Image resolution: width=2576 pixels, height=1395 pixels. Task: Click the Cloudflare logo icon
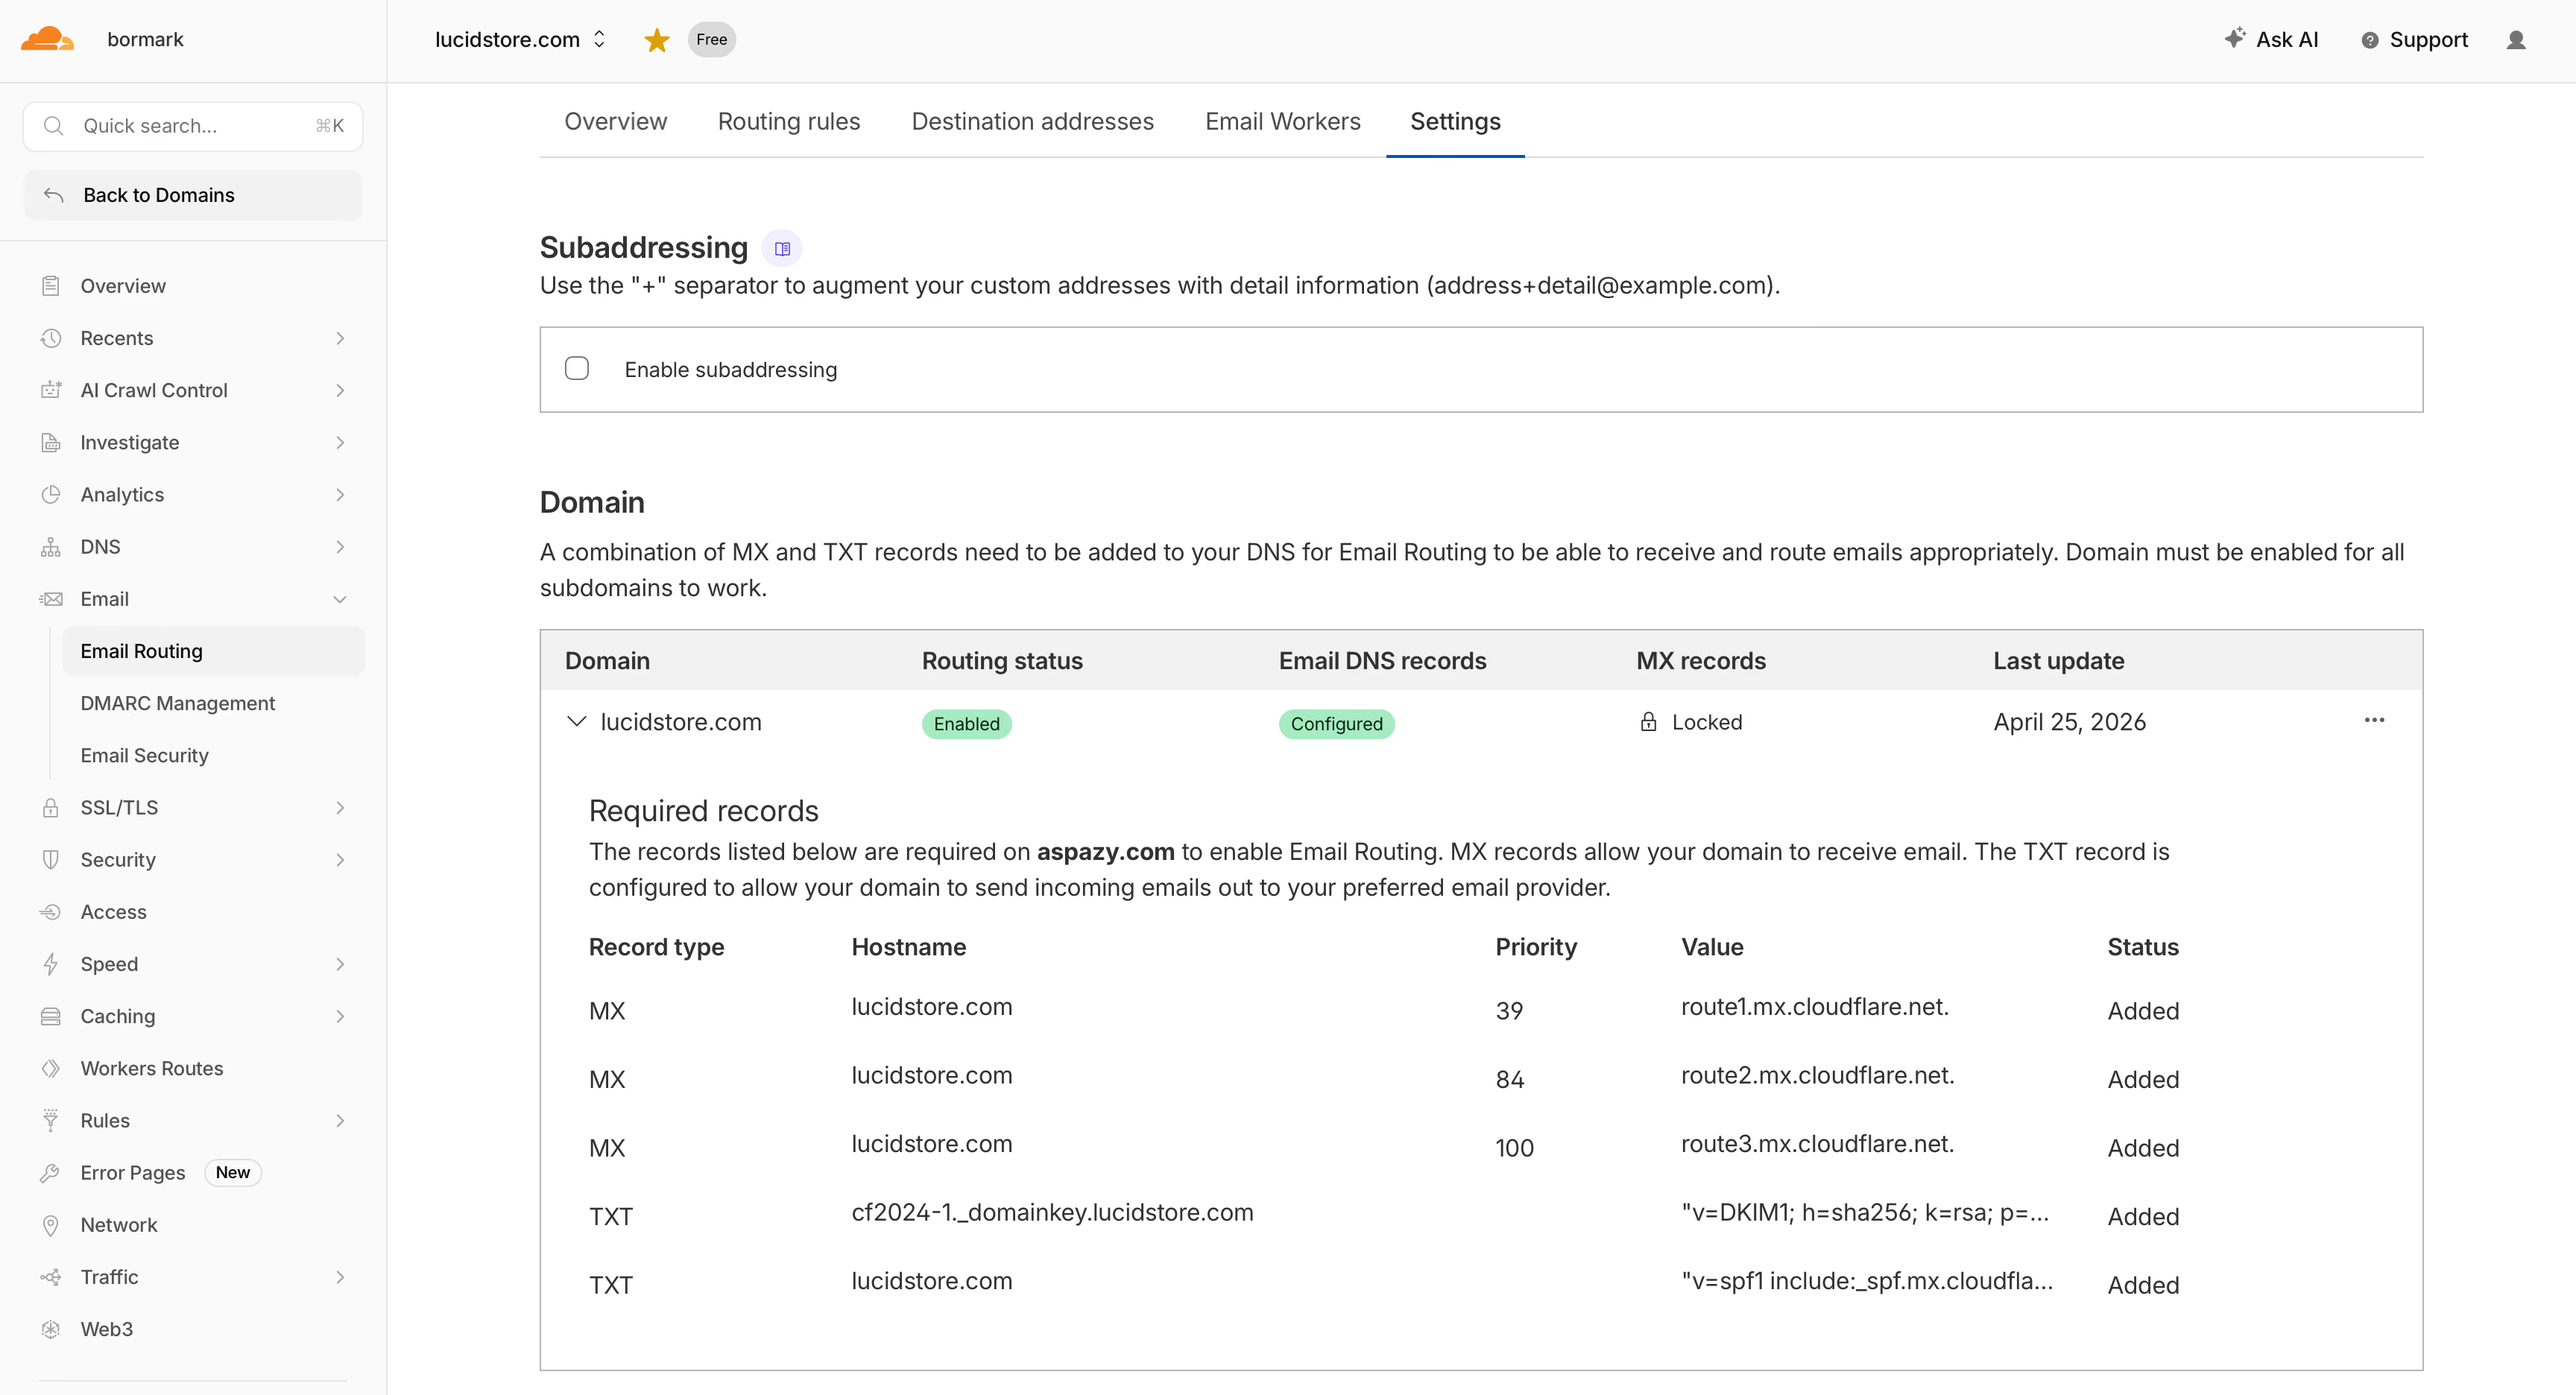click(47, 39)
